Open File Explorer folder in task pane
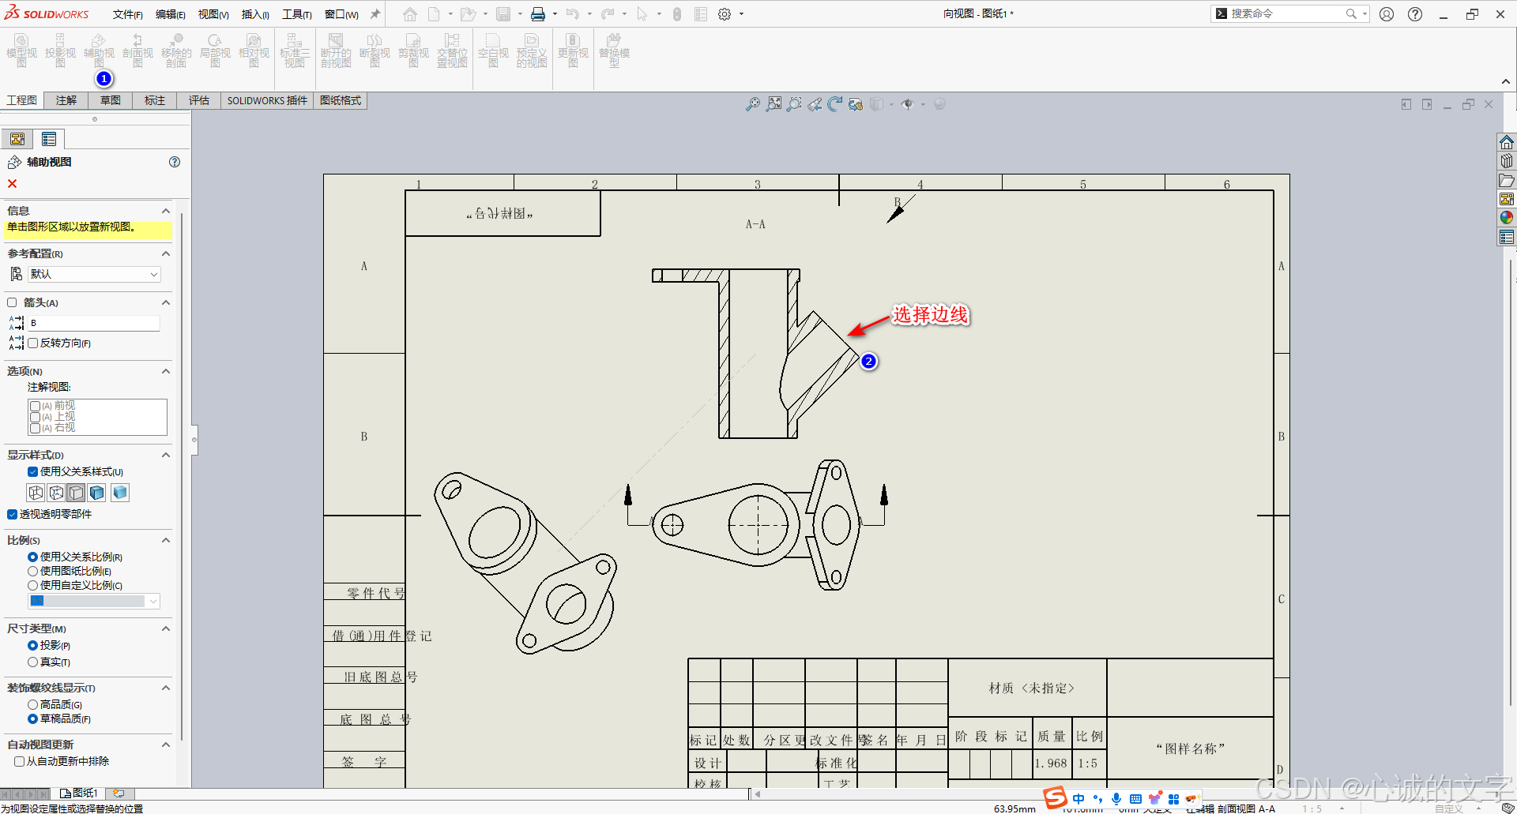The height and width of the screenshot is (814, 1517). (x=1507, y=180)
